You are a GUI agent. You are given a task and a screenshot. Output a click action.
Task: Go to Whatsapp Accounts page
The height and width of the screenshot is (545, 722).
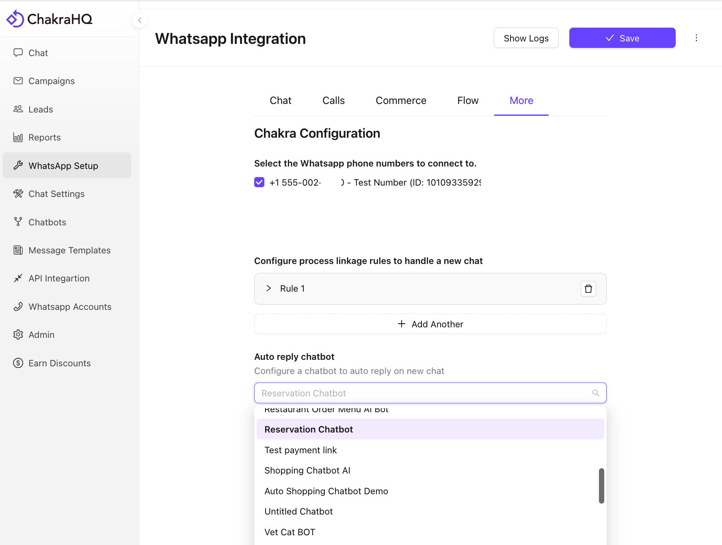pos(67,307)
